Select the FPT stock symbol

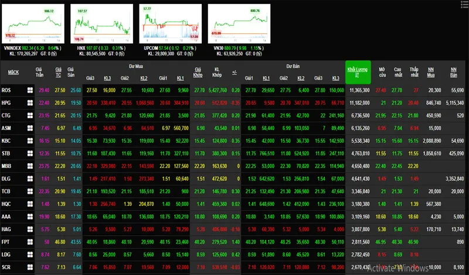tap(5, 242)
